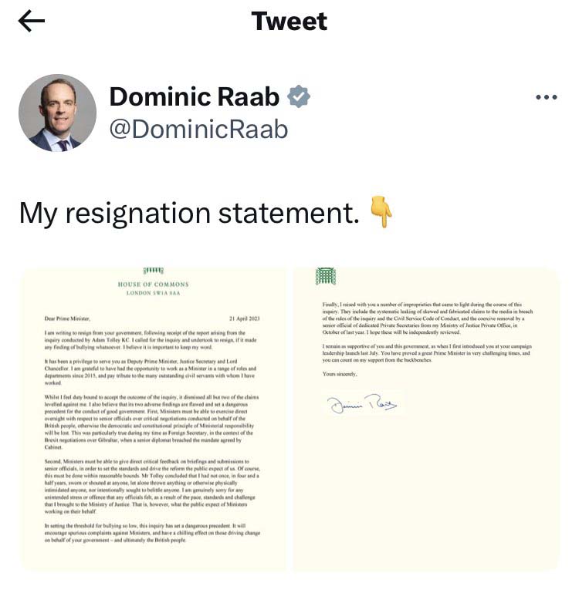Click the Dominic Raab display name
579x593 pixels.
tap(195, 97)
